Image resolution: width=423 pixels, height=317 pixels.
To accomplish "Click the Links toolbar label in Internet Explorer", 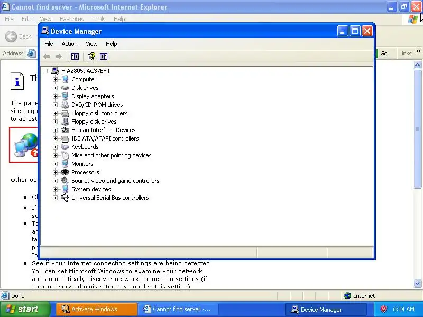I will pyautogui.click(x=405, y=53).
